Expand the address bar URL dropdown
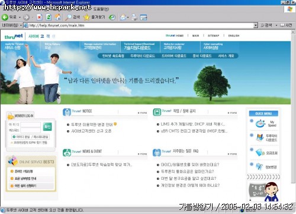The image size is (296, 214). (256, 25)
